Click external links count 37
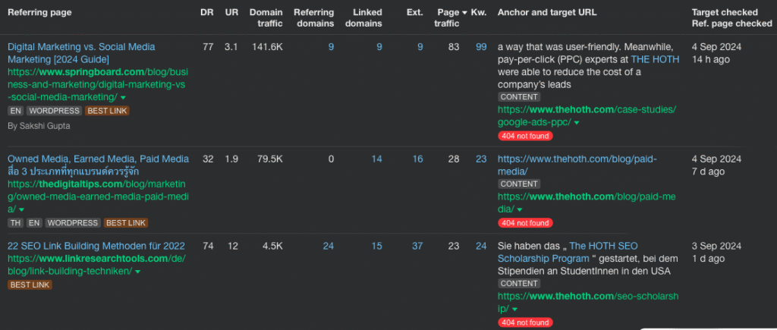This screenshot has width=777, height=330. point(417,246)
